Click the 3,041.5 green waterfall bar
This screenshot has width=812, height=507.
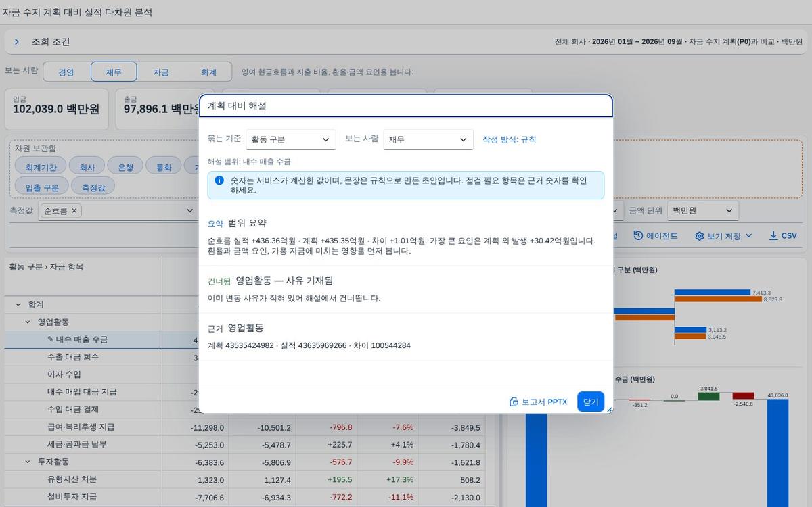tap(708, 396)
